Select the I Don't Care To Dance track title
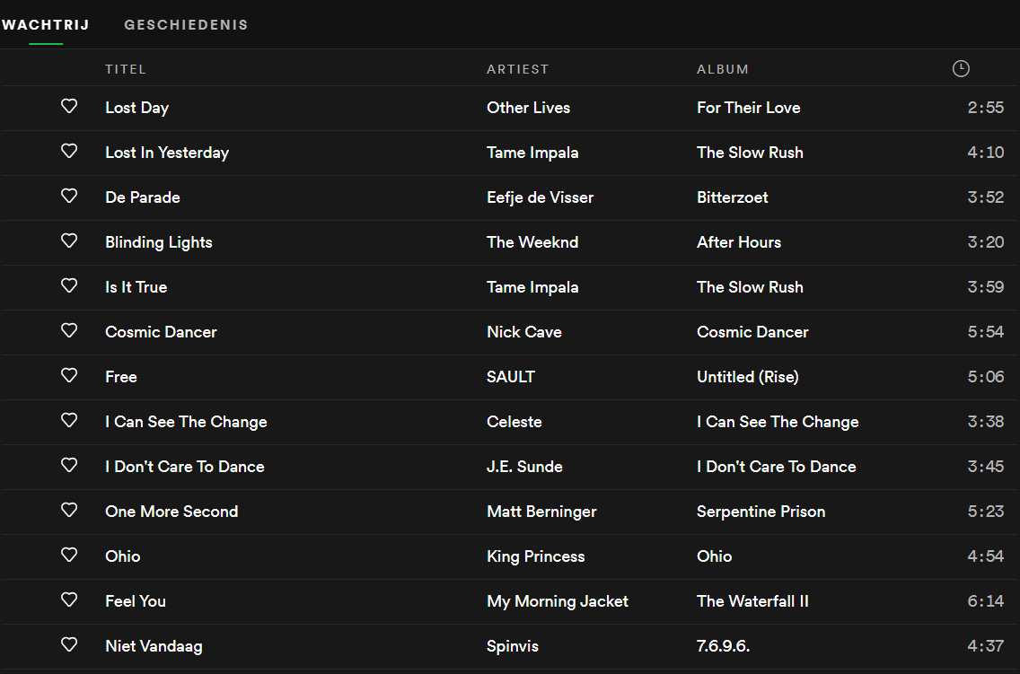The width and height of the screenshot is (1020, 674). pos(185,467)
